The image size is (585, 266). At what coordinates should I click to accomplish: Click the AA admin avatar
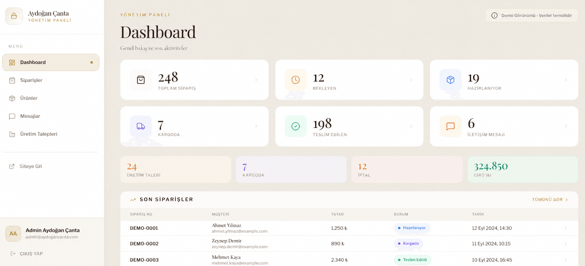pos(13,234)
